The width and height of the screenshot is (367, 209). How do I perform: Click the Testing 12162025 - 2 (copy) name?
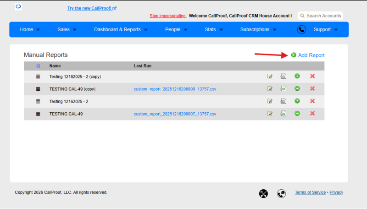(75, 77)
